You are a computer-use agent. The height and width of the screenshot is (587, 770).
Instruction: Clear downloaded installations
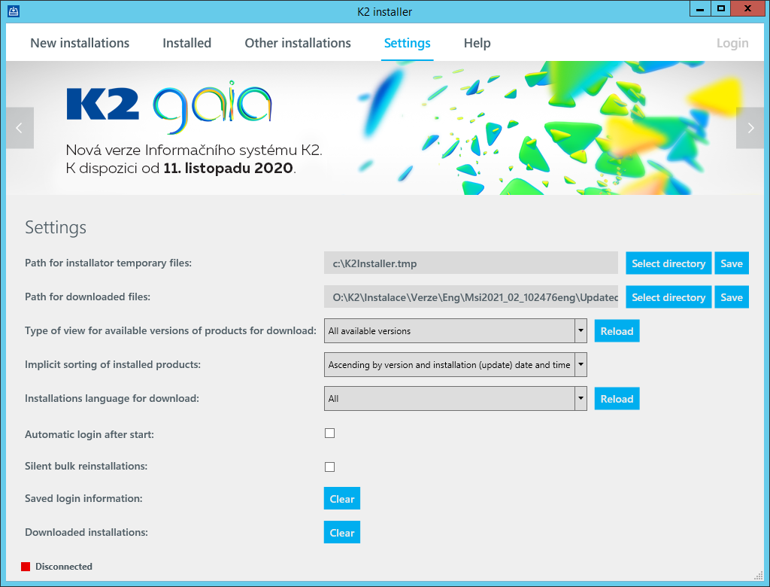342,532
